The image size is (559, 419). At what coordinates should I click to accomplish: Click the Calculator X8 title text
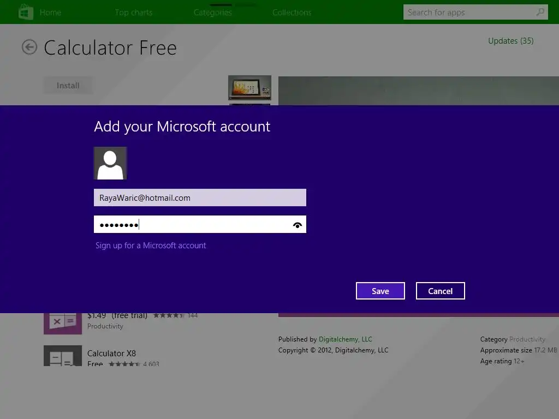[111, 353]
